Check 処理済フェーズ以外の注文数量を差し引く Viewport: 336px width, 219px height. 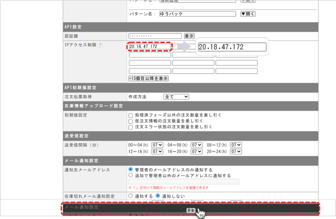coord(131,115)
